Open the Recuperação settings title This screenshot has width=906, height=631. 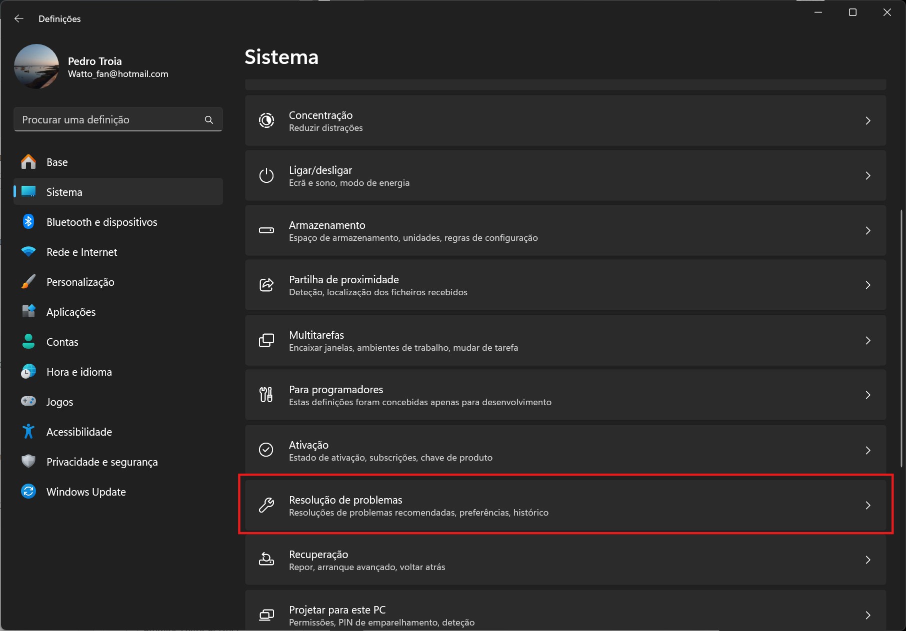[318, 554]
